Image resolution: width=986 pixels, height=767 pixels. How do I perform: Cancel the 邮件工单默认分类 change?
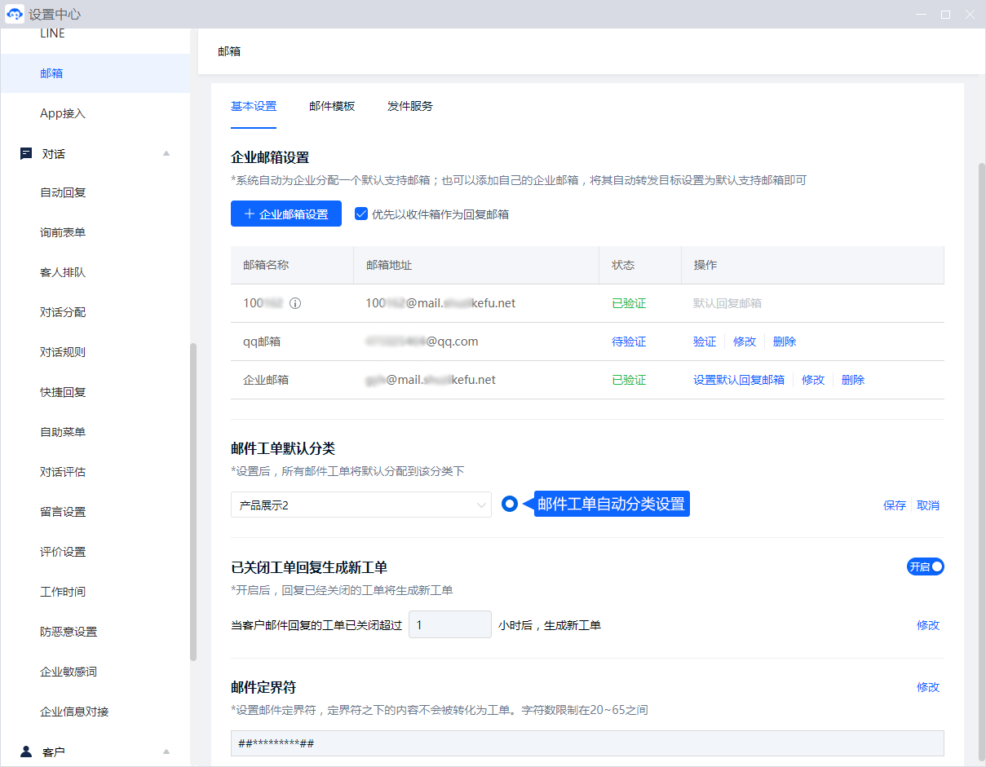[x=928, y=506]
